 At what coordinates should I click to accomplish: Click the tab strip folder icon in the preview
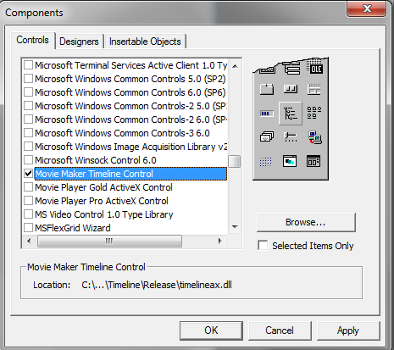point(267,89)
